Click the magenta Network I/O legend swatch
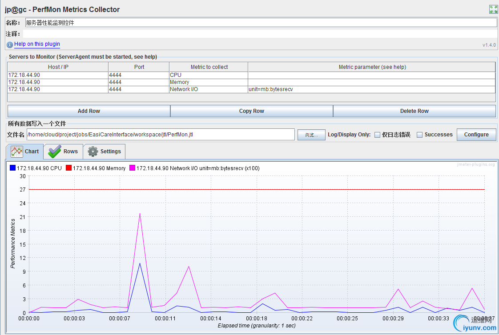Image resolution: width=499 pixels, height=335 pixels. point(133,168)
